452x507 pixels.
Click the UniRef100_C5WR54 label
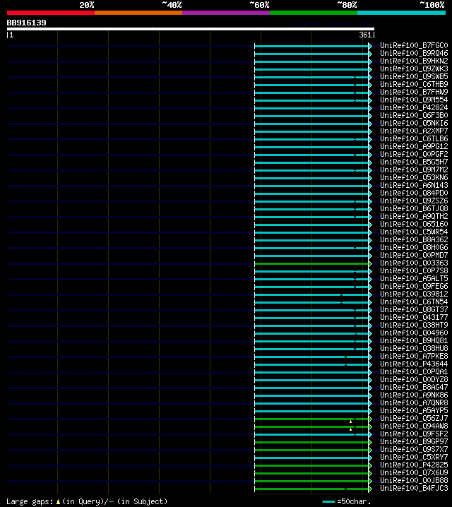pos(414,232)
